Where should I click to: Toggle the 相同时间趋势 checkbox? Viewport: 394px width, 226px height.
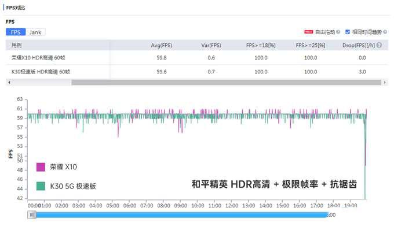(x=348, y=32)
